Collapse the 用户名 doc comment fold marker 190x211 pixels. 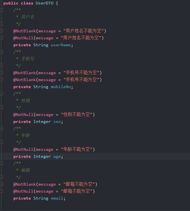click(1, 10)
